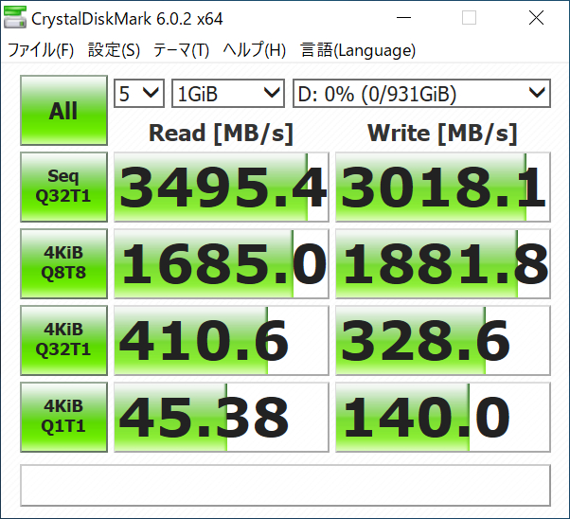
Task: Click the Write [MB/s] column header
Action: tap(442, 134)
